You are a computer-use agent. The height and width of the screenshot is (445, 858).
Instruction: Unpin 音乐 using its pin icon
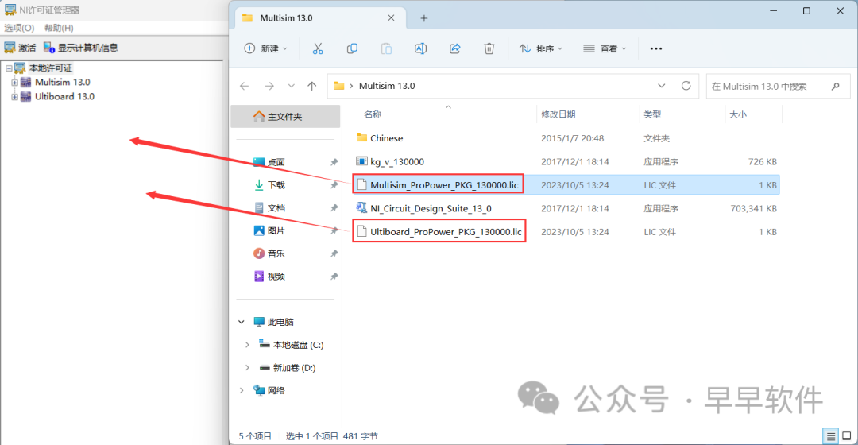tap(334, 253)
